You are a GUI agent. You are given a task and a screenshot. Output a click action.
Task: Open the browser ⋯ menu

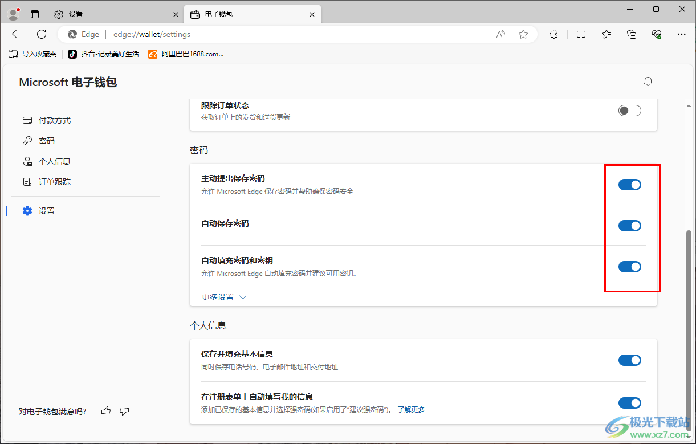[682, 34]
